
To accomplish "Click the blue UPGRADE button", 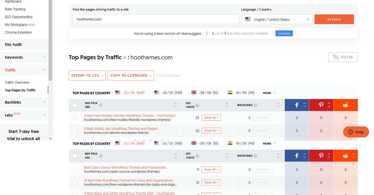I will pos(284,34).
